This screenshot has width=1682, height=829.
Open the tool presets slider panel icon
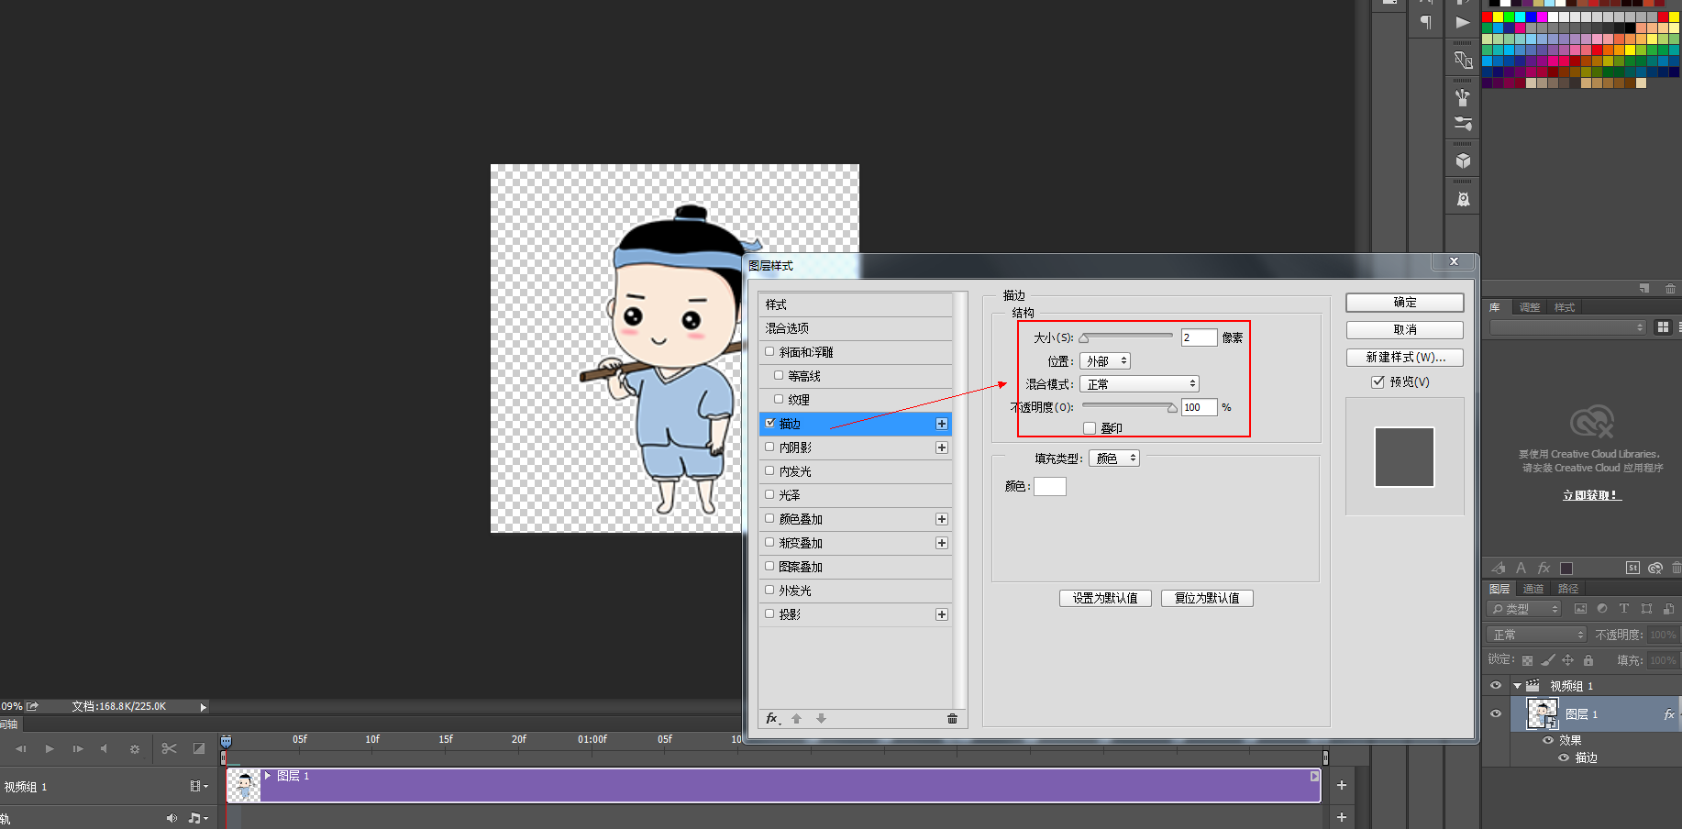click(1463, 124)
